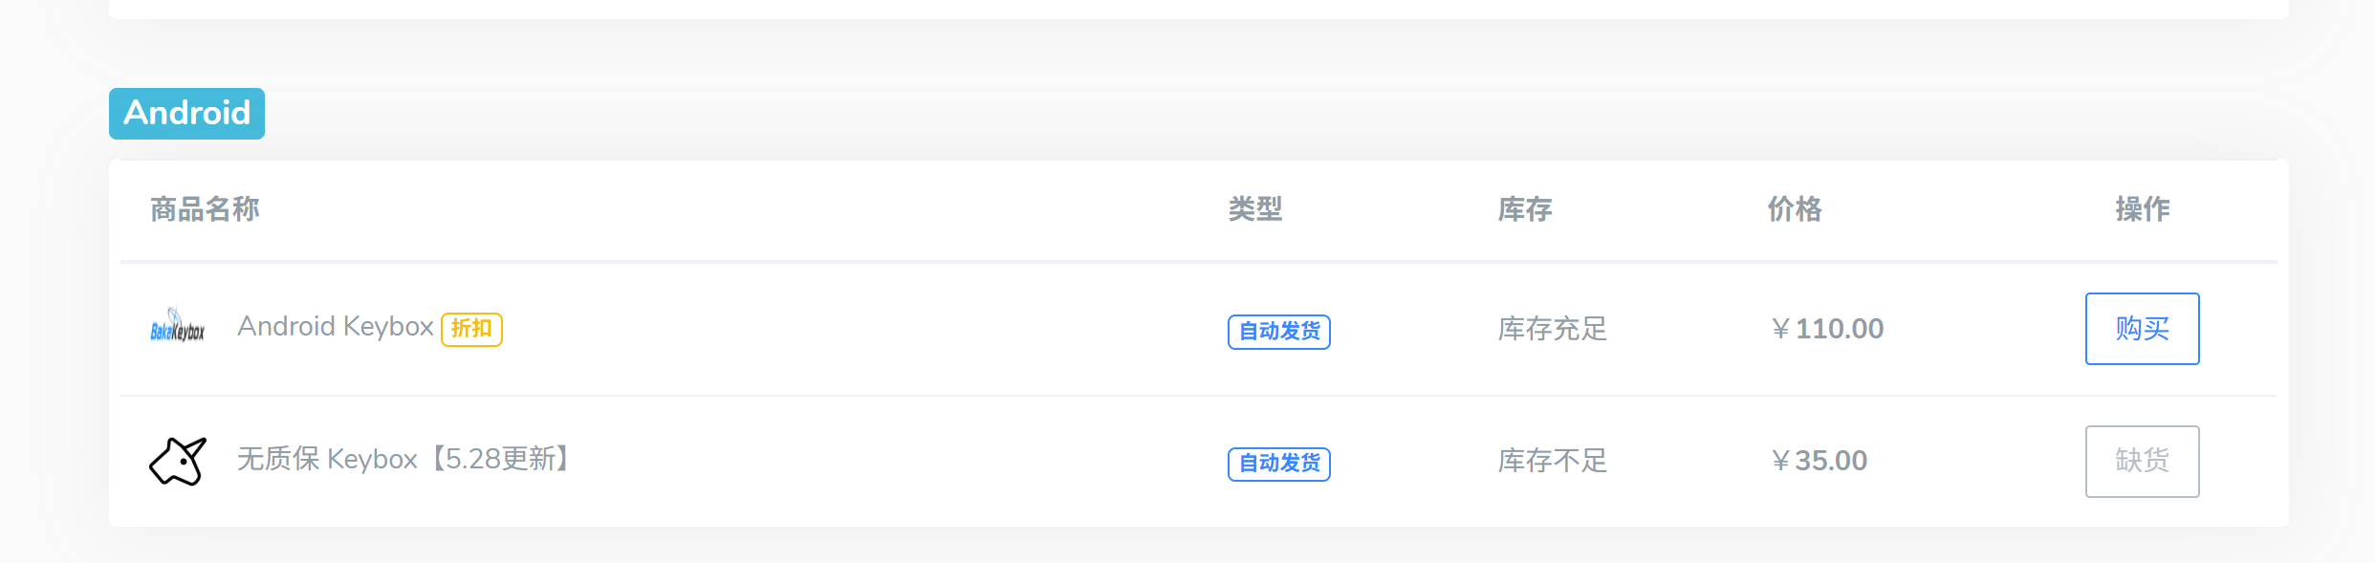Screen dimensions: 2375x563
Task: Open 无质保 Keybox【5.28更新】 product name
Action: click(x=404, y=460)
